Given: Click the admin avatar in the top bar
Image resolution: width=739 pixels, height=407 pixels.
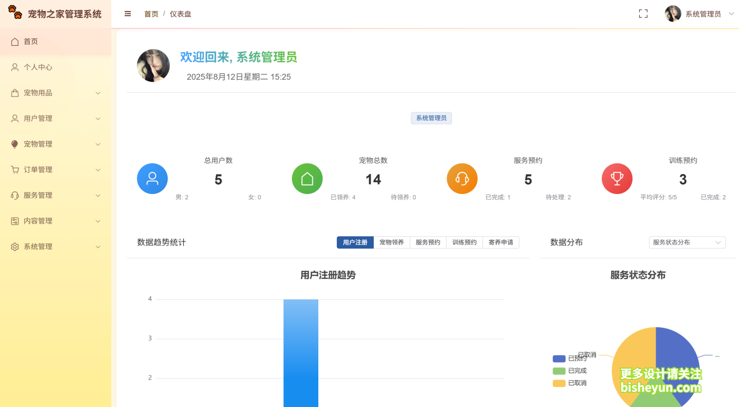Looking at the screenshot, I should point(672,14).
